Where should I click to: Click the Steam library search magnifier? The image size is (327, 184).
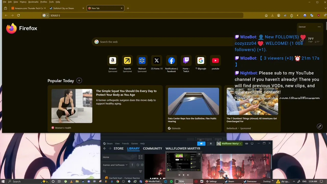104,171
